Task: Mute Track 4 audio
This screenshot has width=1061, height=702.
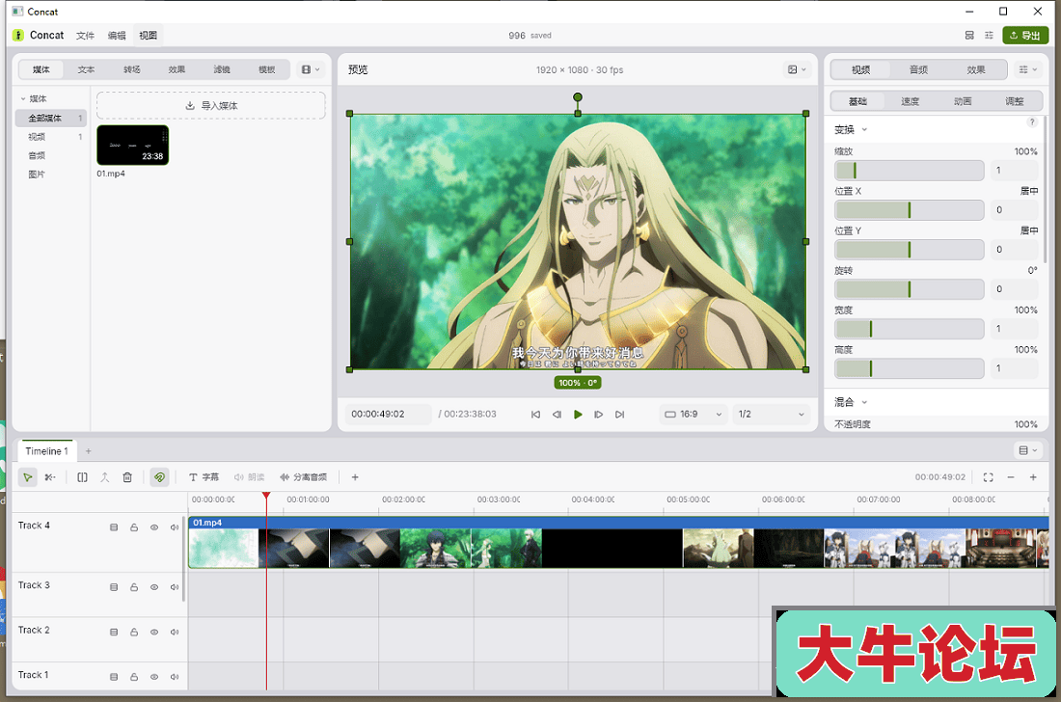Action: (x=175, y=527)
